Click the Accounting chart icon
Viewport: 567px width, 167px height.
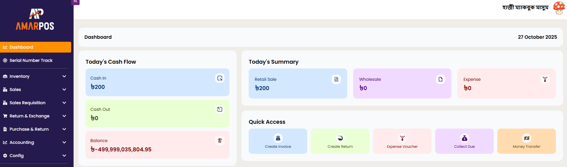tap(5, 142)
